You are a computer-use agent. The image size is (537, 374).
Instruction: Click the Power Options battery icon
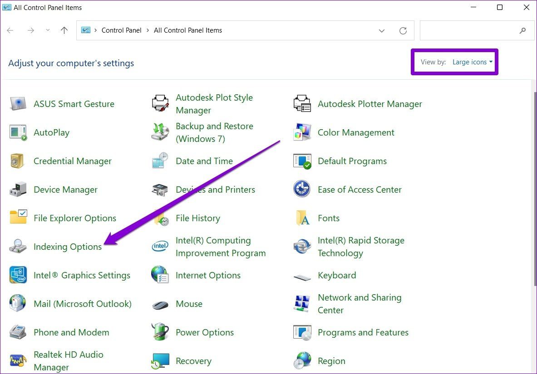[160, 332]
